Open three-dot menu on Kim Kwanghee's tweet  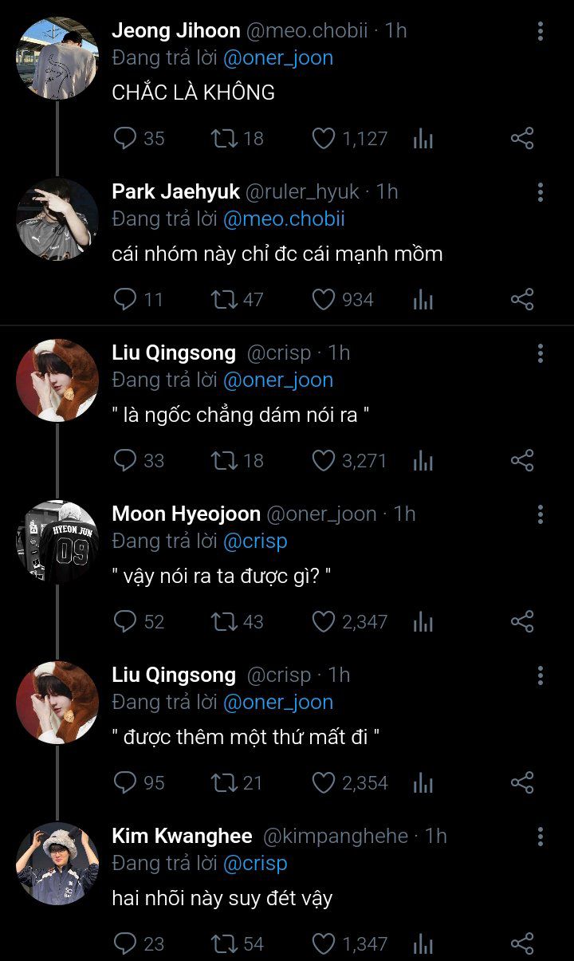click(541, 837)
